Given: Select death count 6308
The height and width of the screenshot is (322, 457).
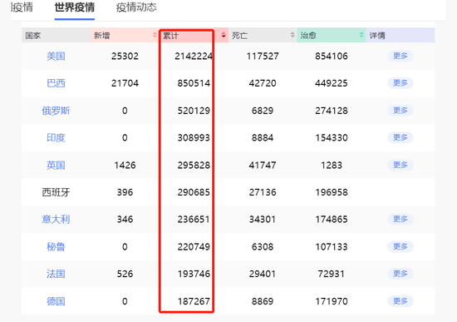Looking at the screenshot, I should click(x=263, y=246).
